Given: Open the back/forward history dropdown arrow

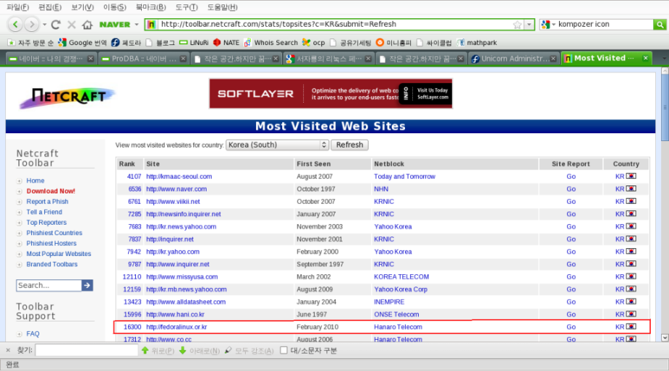Looking at the screenshot, I should click(x=44, y=25).
